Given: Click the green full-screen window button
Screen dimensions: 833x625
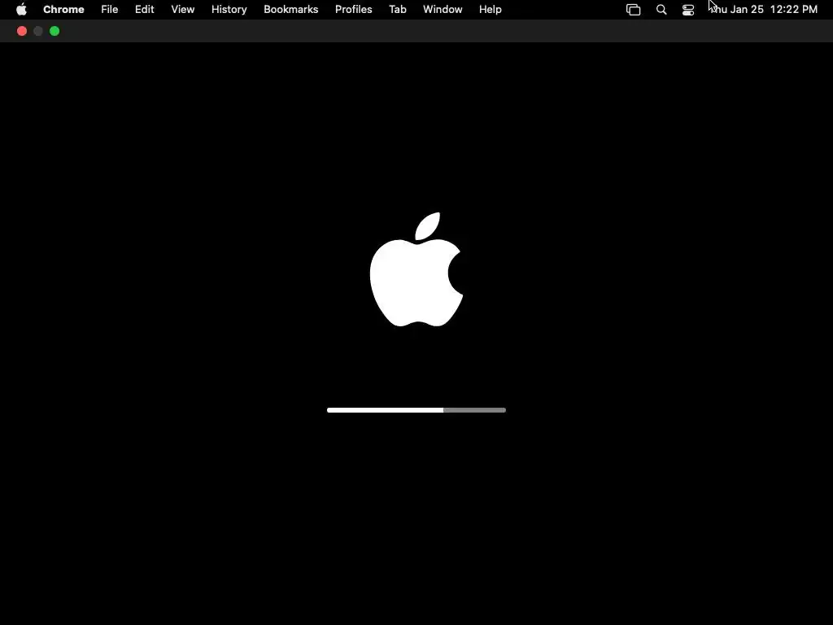Looking at the screenshot, I should pos(55,31).
